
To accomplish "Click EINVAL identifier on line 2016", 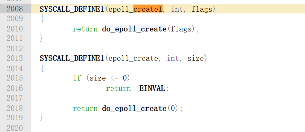I will [x=152, y=88].
